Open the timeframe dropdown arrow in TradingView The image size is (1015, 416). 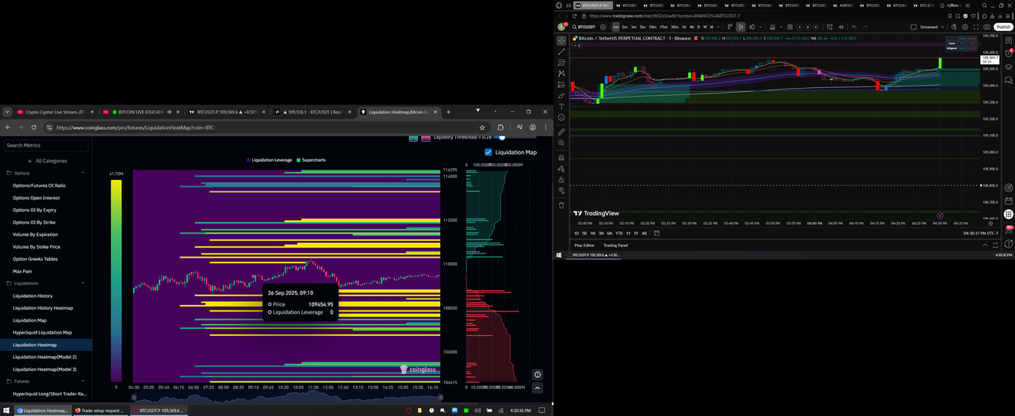pyautogui.click(x=718, y=27)
